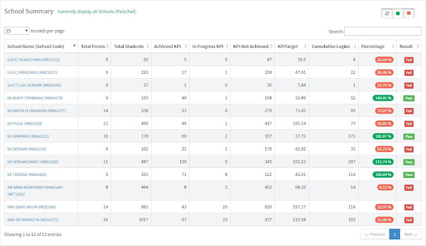Go to page 1 in pagination
Viewport: 426px width, 246px height.
[395, 234]
